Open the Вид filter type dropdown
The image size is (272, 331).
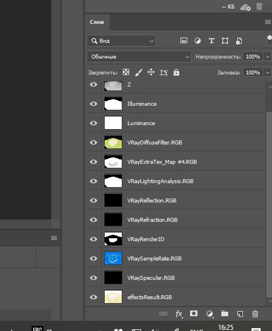point(121,41)
